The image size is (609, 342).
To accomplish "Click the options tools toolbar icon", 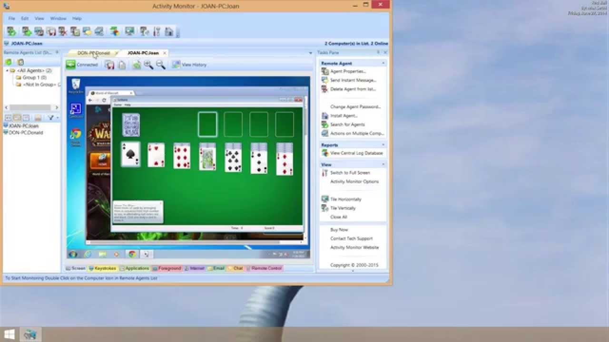I will pos(157,31).
